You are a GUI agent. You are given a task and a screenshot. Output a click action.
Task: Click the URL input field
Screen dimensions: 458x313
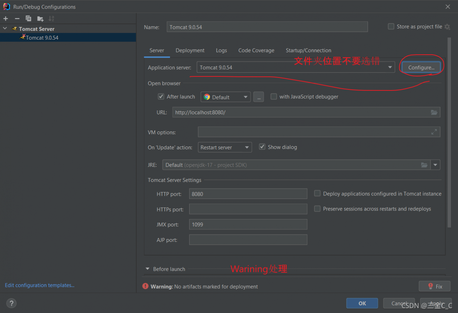pyautogui.click(x=306, y=112)
